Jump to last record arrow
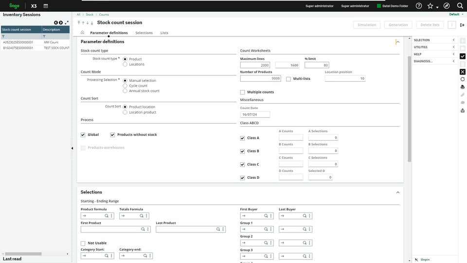Viewport: 467px width, 263px height. [92, 23]
